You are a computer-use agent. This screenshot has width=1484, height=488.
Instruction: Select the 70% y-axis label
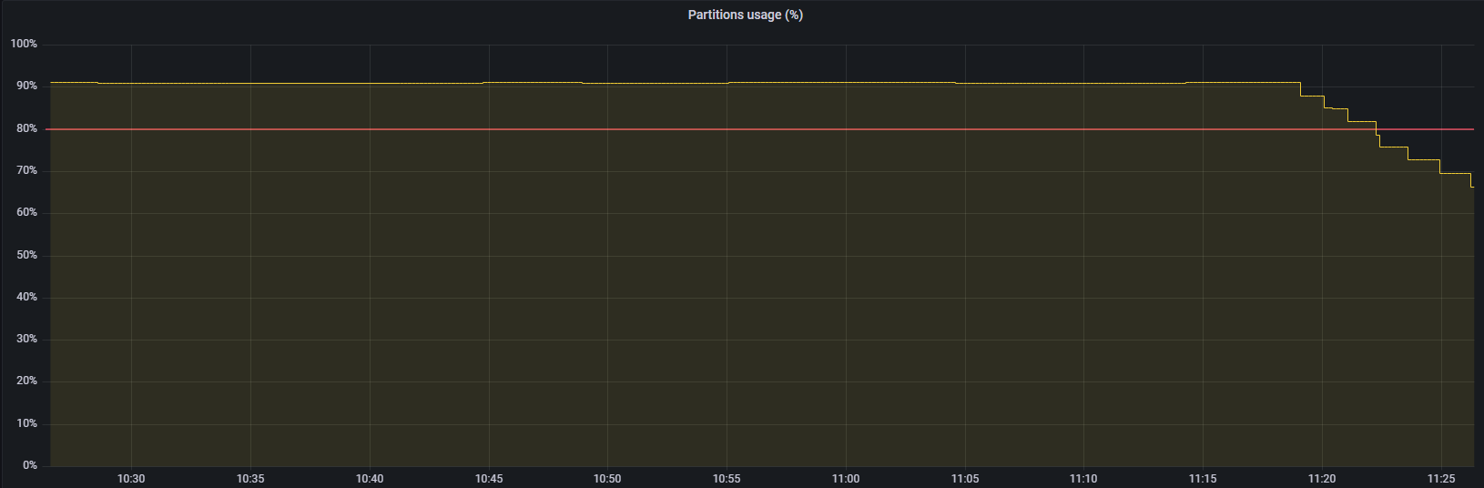(26, 170)
